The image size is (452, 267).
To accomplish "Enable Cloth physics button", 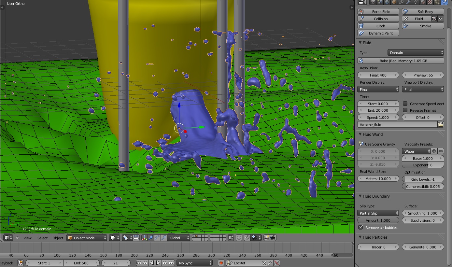I will pyautogui.click(x=378, y=26).
